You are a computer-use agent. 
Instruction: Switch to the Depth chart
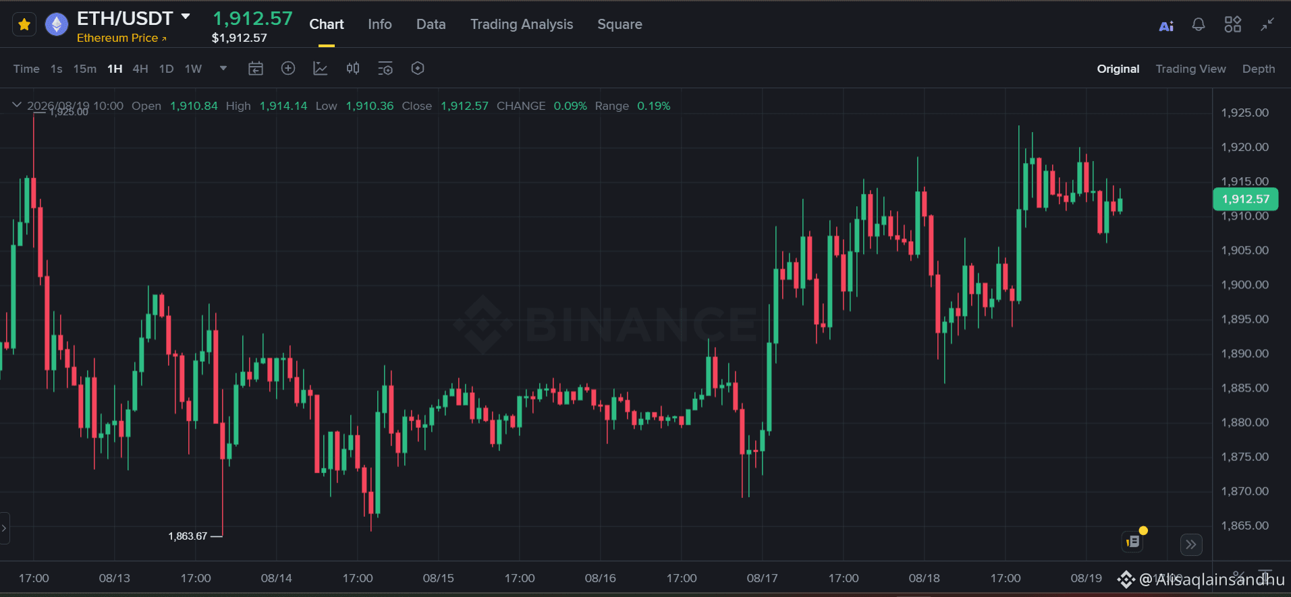(1259, 69)
